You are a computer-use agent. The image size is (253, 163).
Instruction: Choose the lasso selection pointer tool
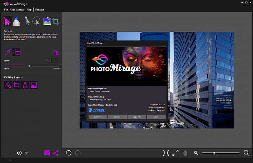(x=36, y=21)
